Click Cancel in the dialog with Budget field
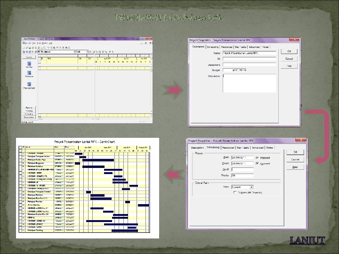Image resolution: width=339 pixels, height=254 pixels. point(289,58)
